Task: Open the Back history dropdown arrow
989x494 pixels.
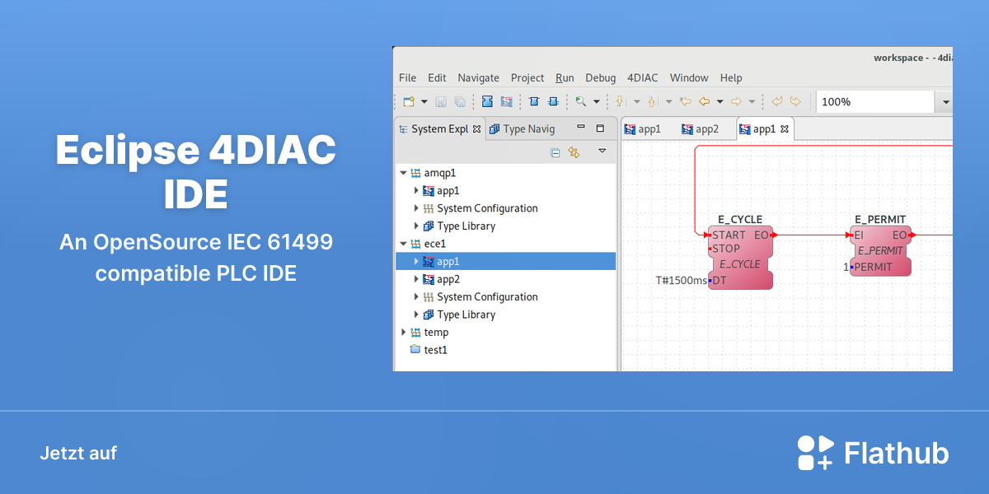Action: click(x=719, y=102)
